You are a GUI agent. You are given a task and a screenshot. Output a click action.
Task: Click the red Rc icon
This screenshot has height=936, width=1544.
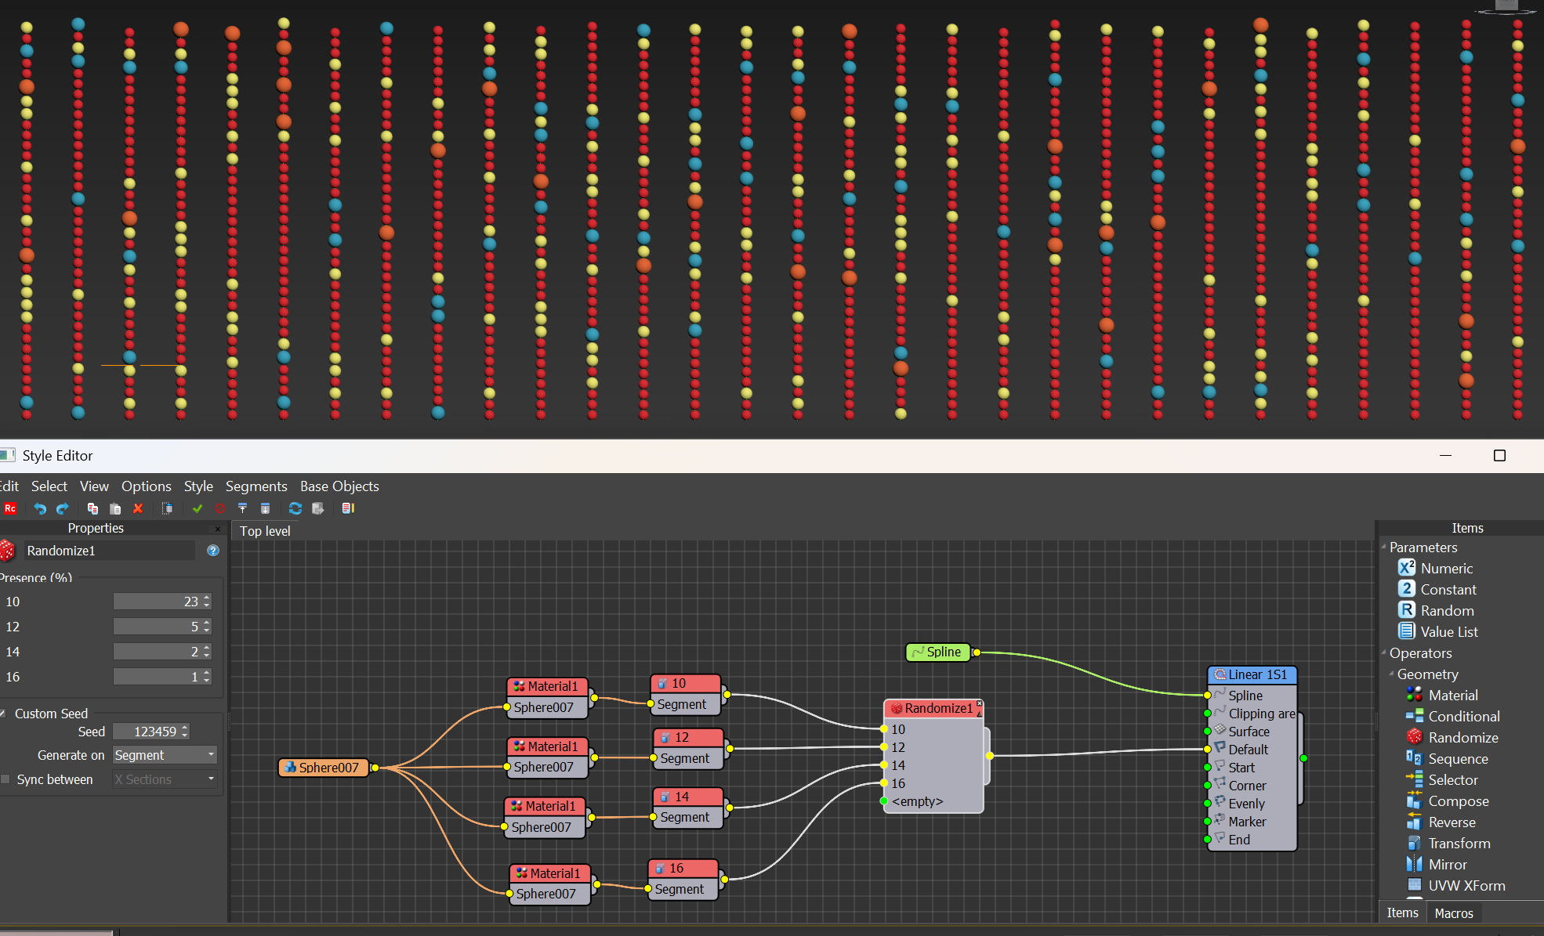pyautogui.click(x=10, y=508)
